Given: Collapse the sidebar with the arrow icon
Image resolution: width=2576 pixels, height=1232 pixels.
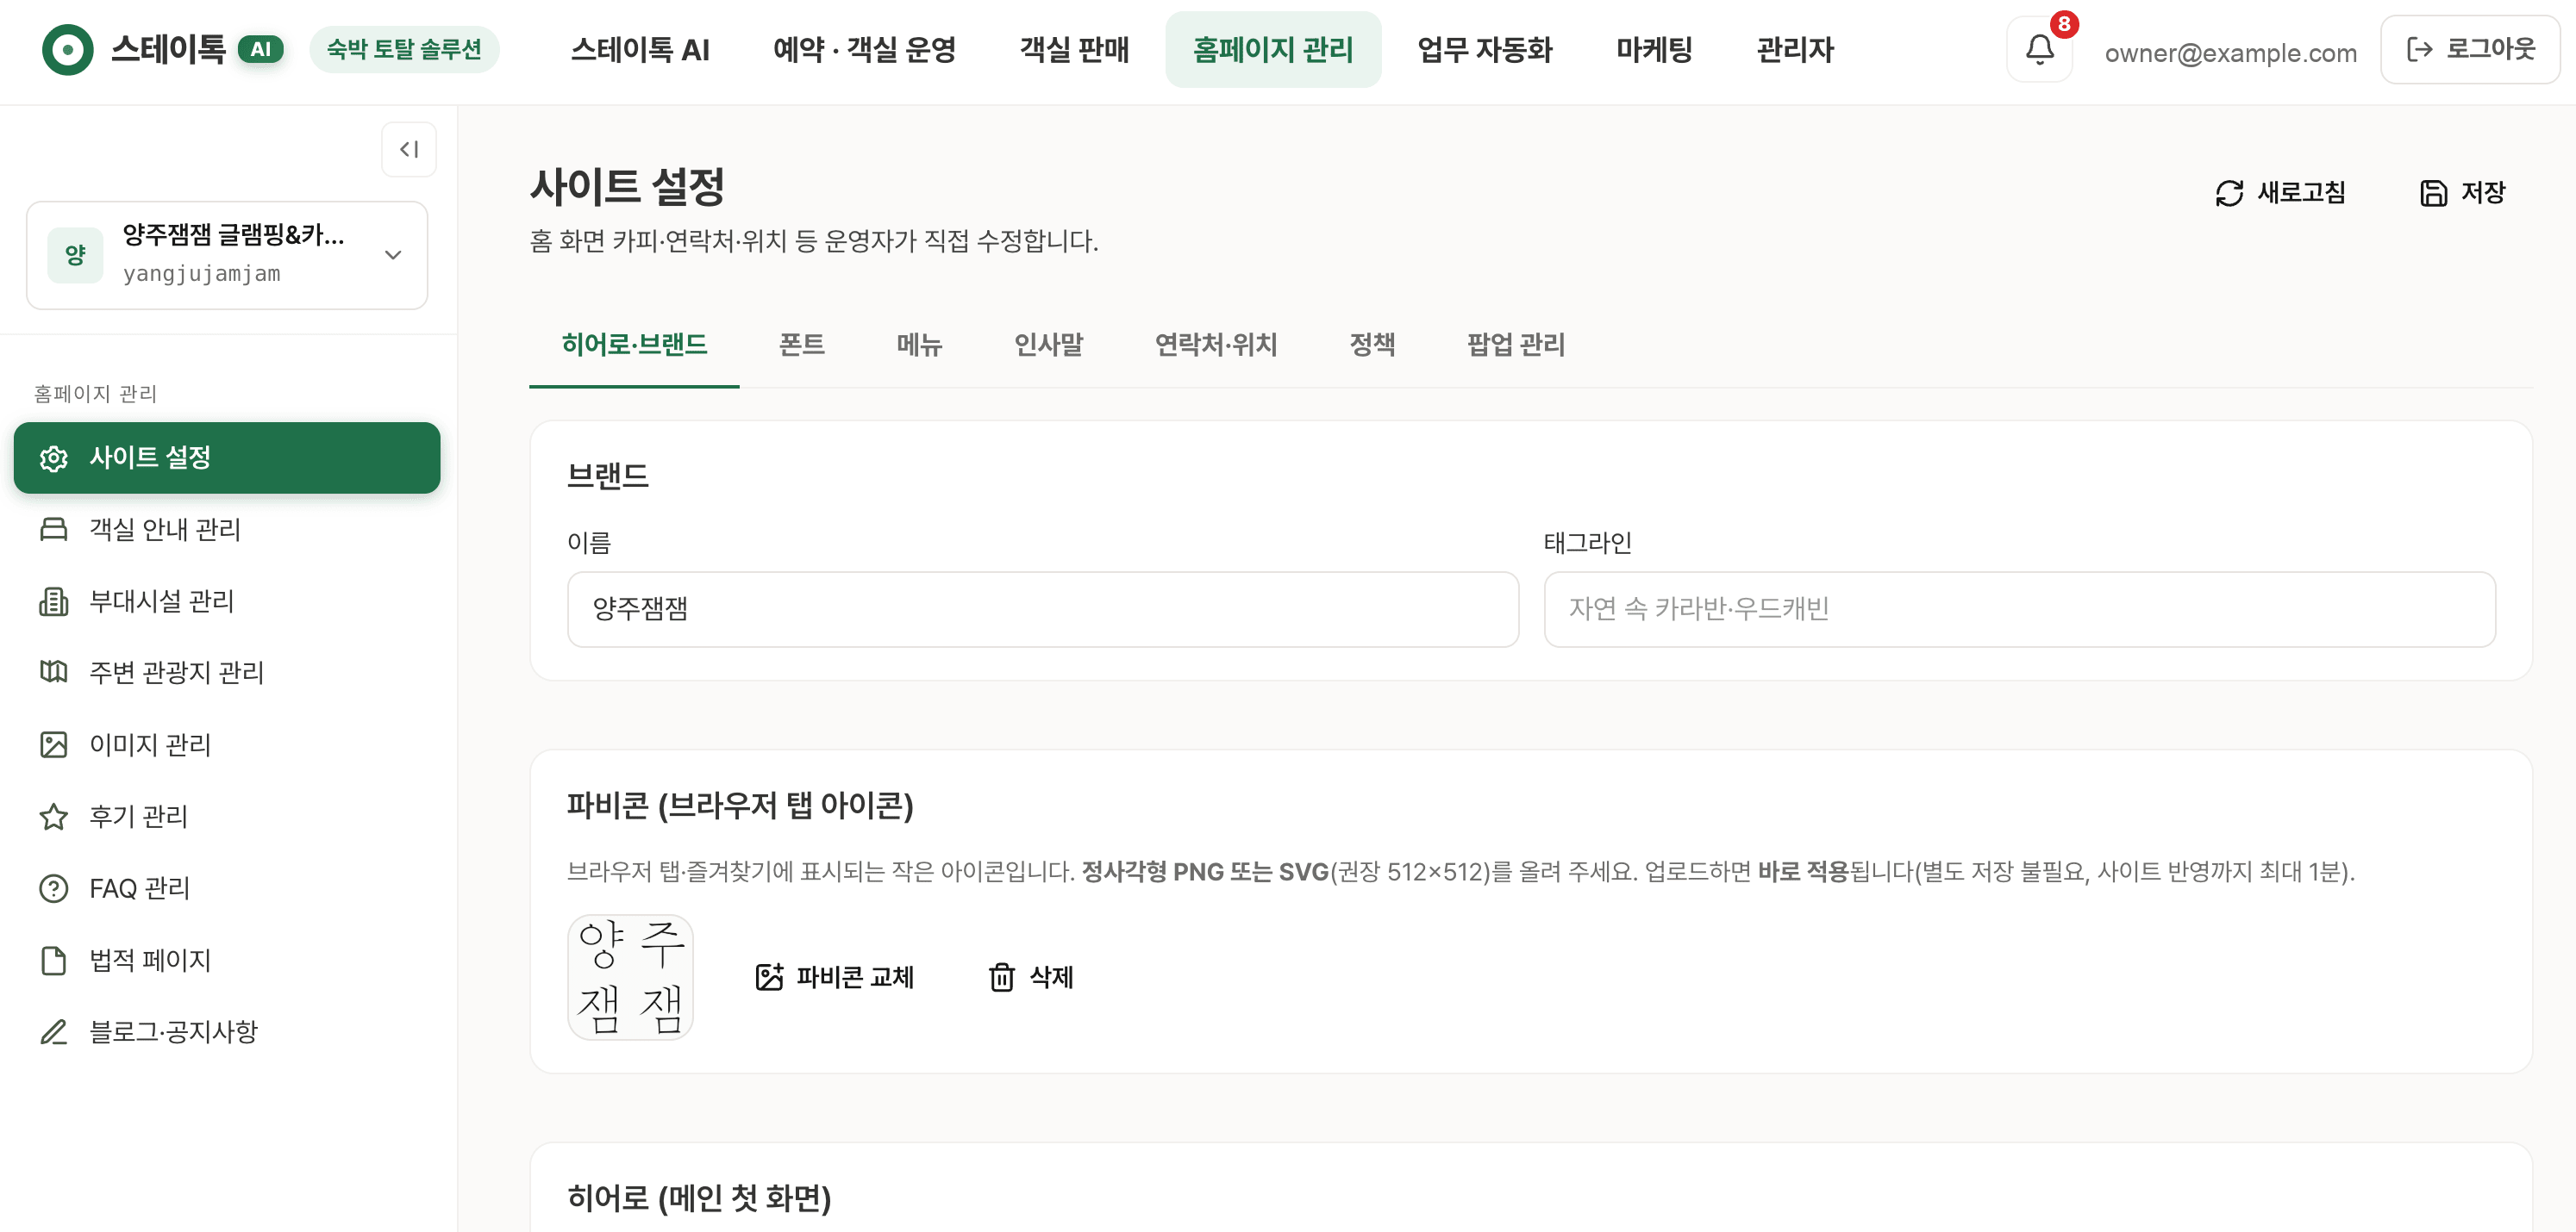Looking at the screenshot, I should coord(409,150).
